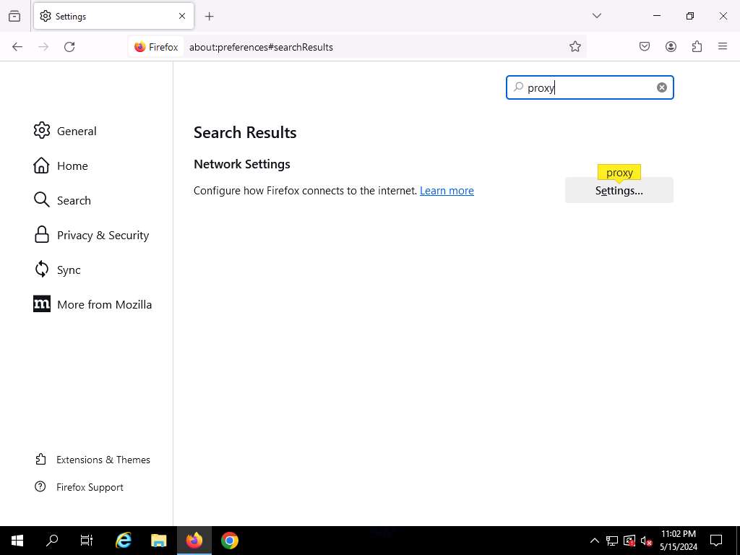Open the General settings category
Viewport: 740px width, 555px height.
coord(76,131)
